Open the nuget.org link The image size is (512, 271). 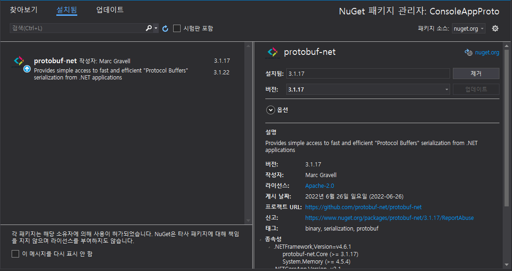coord(487,53)
